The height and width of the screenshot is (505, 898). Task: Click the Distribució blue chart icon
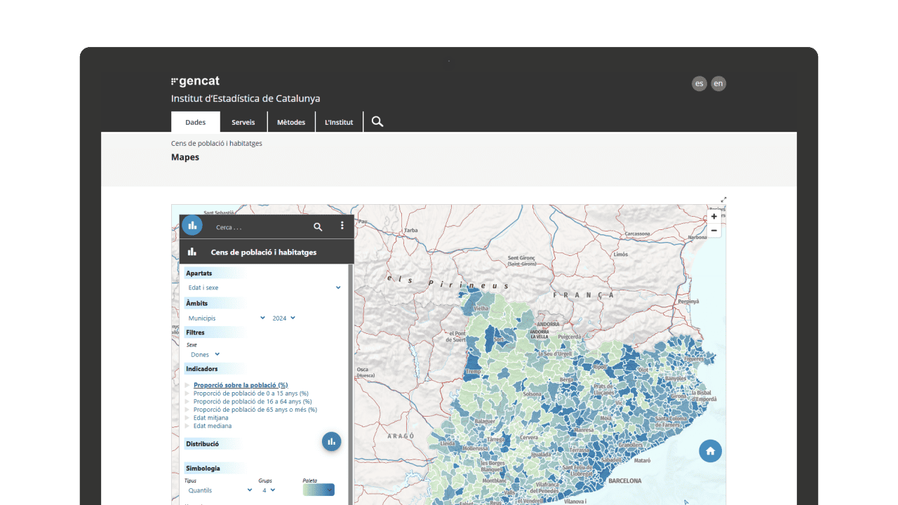click(331, 441)
